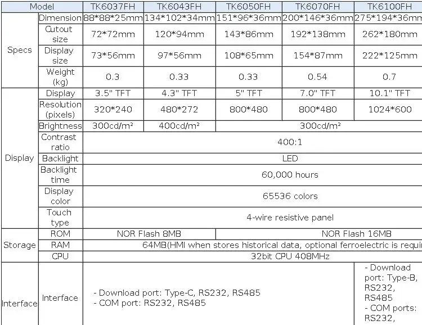Select the TK6100FH model header cell
The image size is (422, 325).
pyautogui.click(x=389, y=6)
